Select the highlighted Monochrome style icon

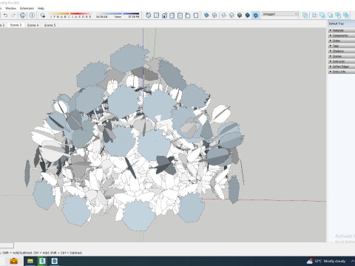pyautogui.click(x=256, y=16)
